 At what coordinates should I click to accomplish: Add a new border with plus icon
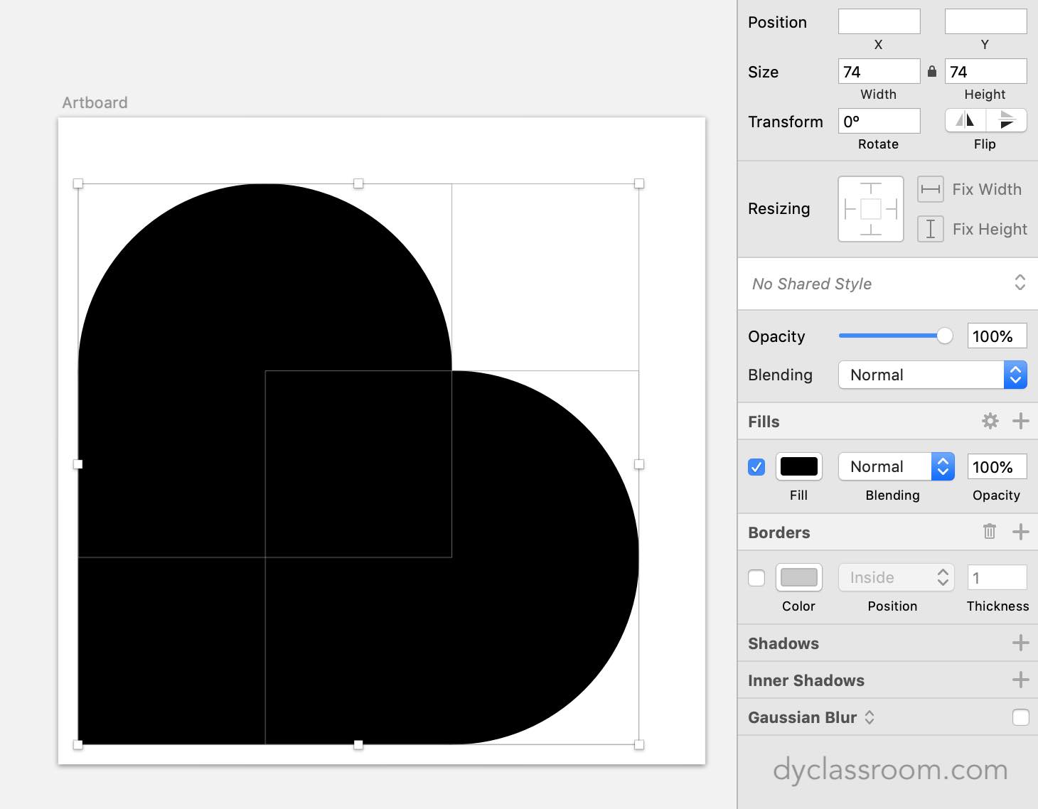tap(1020, 532)
